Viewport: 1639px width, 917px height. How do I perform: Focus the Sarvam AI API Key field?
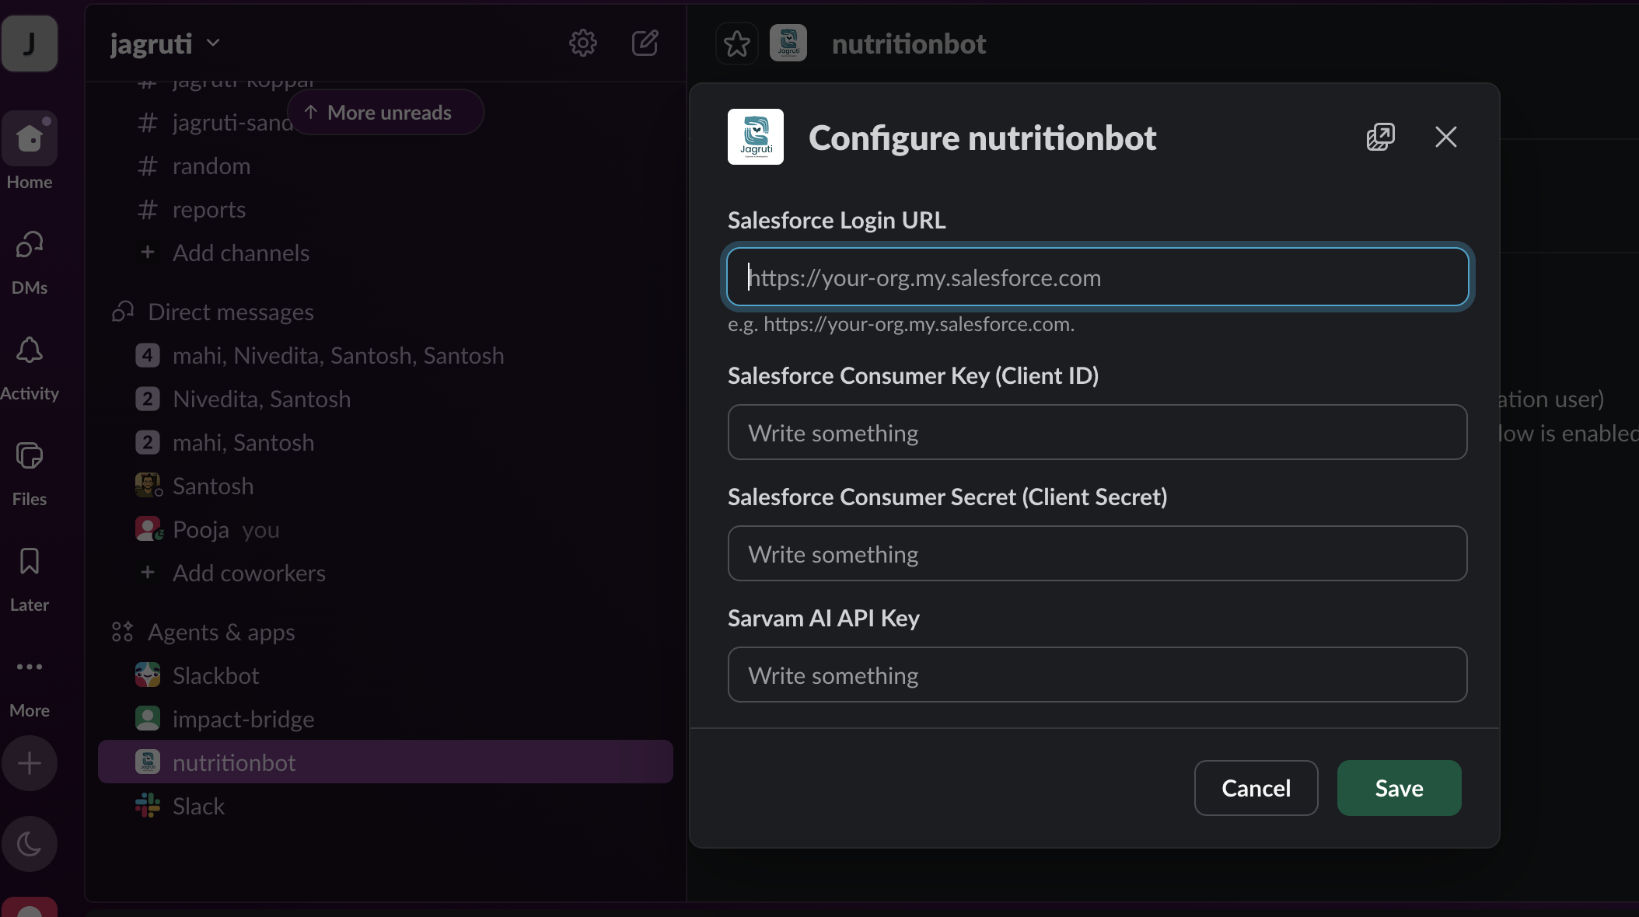point(1097,675)
